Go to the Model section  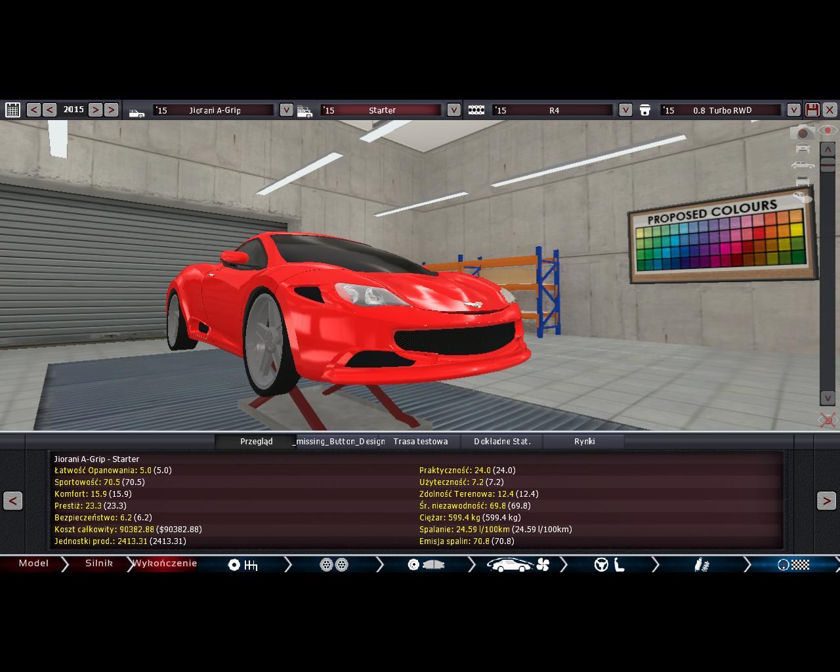(33, 564)
